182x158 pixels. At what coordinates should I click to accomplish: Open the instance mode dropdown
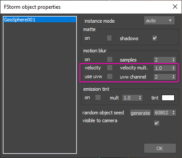coord(159,21)
